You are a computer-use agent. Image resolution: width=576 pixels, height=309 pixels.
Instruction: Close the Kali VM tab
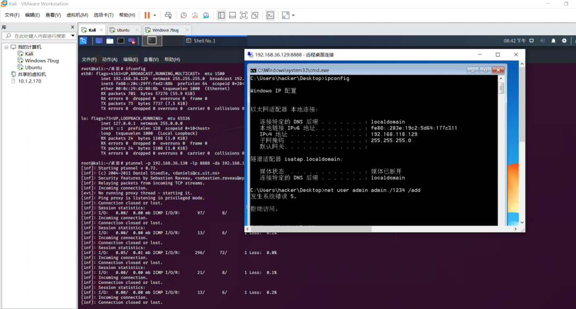tap(101, 30)
